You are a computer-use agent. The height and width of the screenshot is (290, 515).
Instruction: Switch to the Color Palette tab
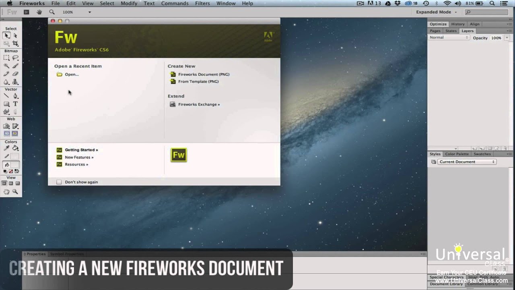457,154
